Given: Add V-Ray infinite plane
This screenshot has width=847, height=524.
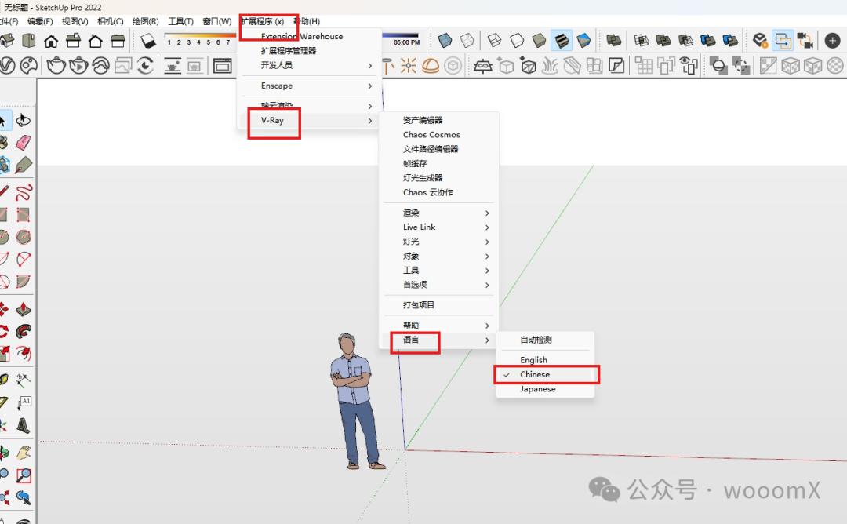Looking at the screenshot, I should pyautogui.click(x=483, y=66).
